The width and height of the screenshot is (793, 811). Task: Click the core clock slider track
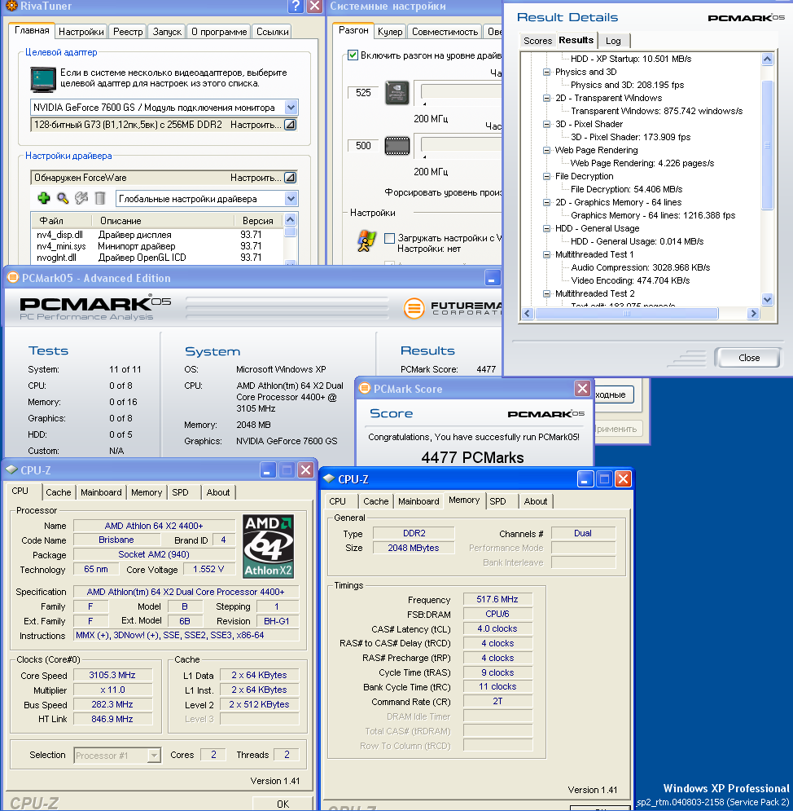(x=461, y=91)
